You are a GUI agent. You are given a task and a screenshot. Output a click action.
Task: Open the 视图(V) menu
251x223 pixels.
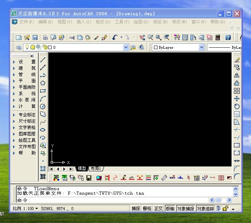65,22
